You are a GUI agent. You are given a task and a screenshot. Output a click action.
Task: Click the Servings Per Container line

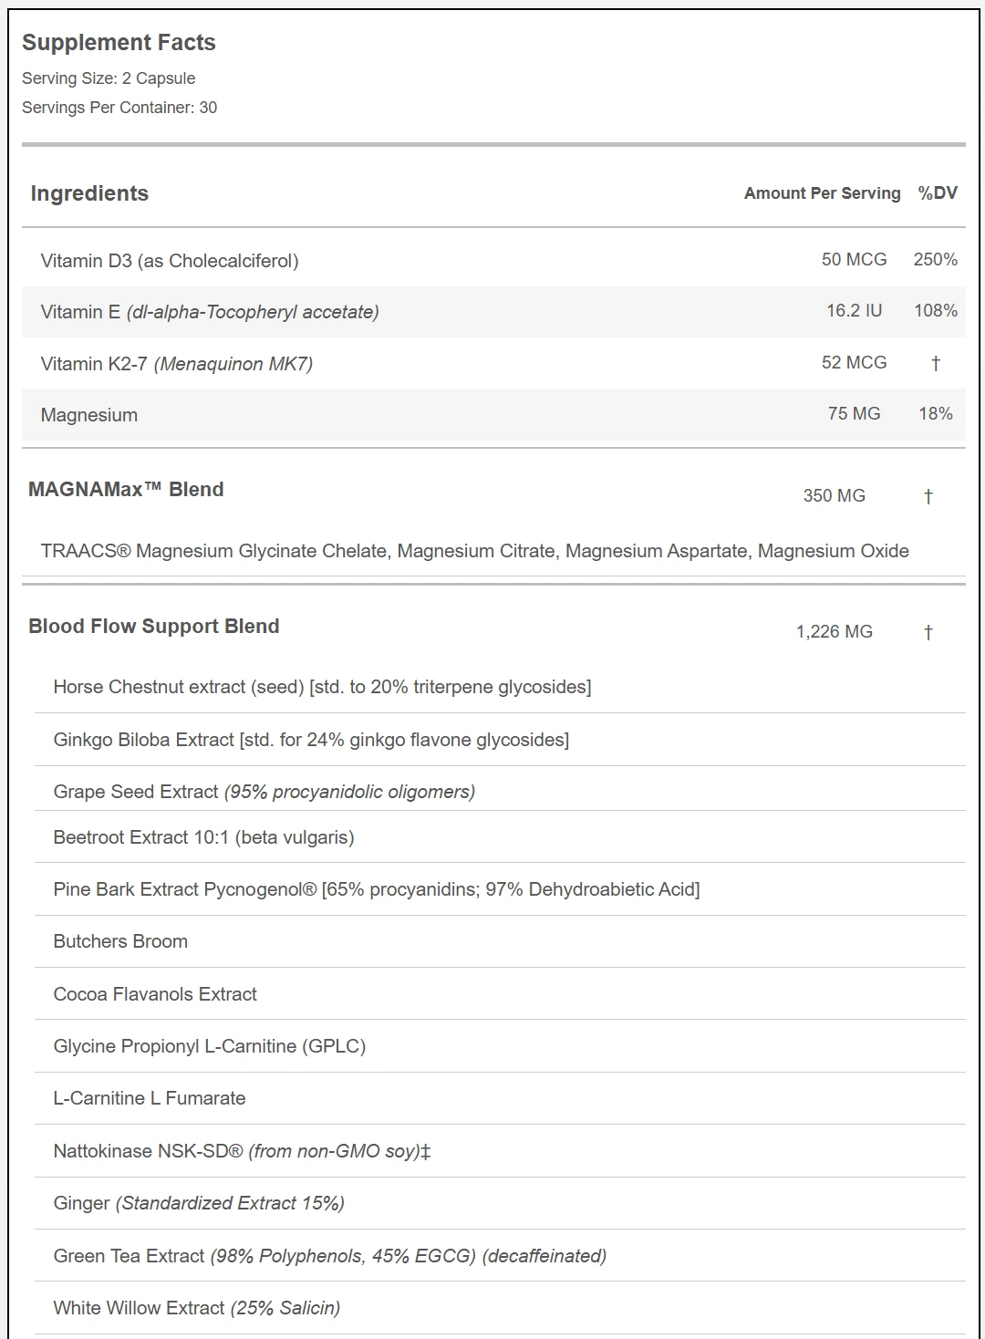119,108
